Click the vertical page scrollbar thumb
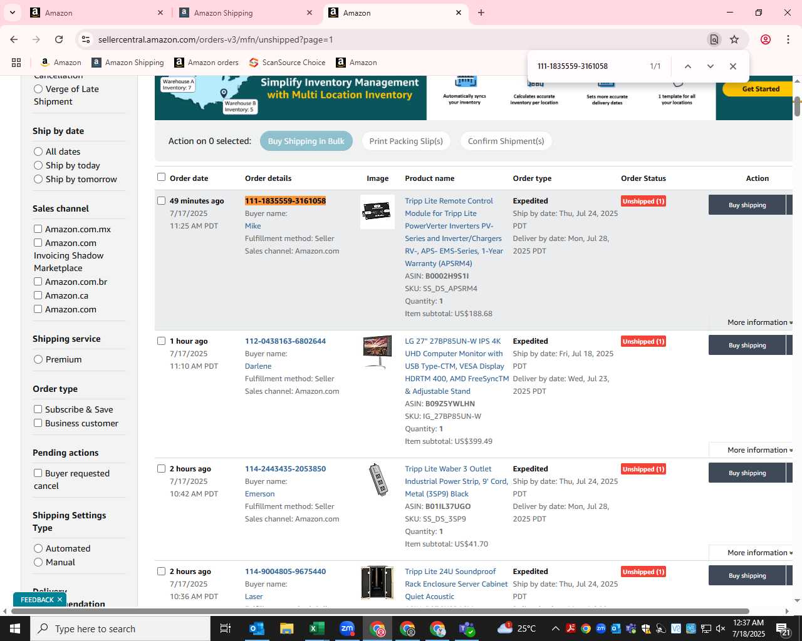This screenshot has height=641, width=802. (797, 106)
